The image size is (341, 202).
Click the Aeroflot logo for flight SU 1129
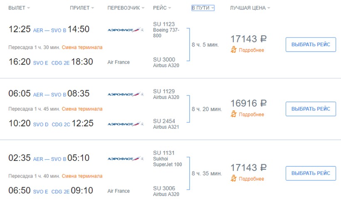pyautogui.click(x=125, y=95)
